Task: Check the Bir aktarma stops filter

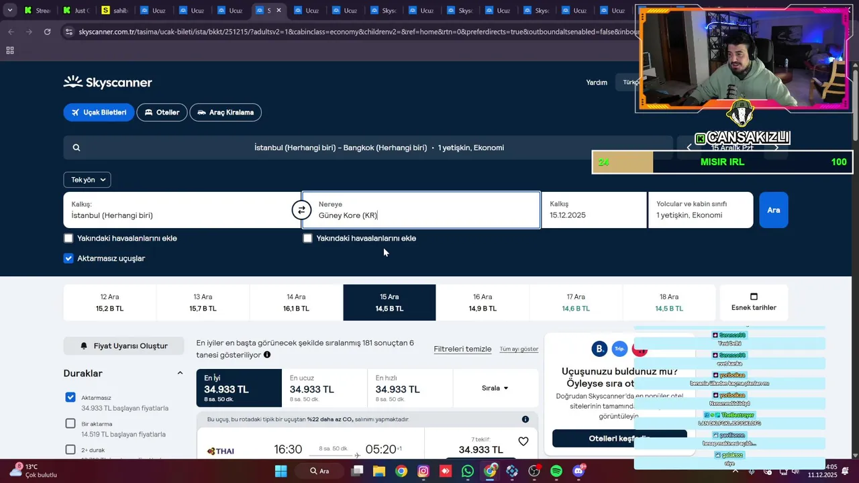Action: point(70,423)
